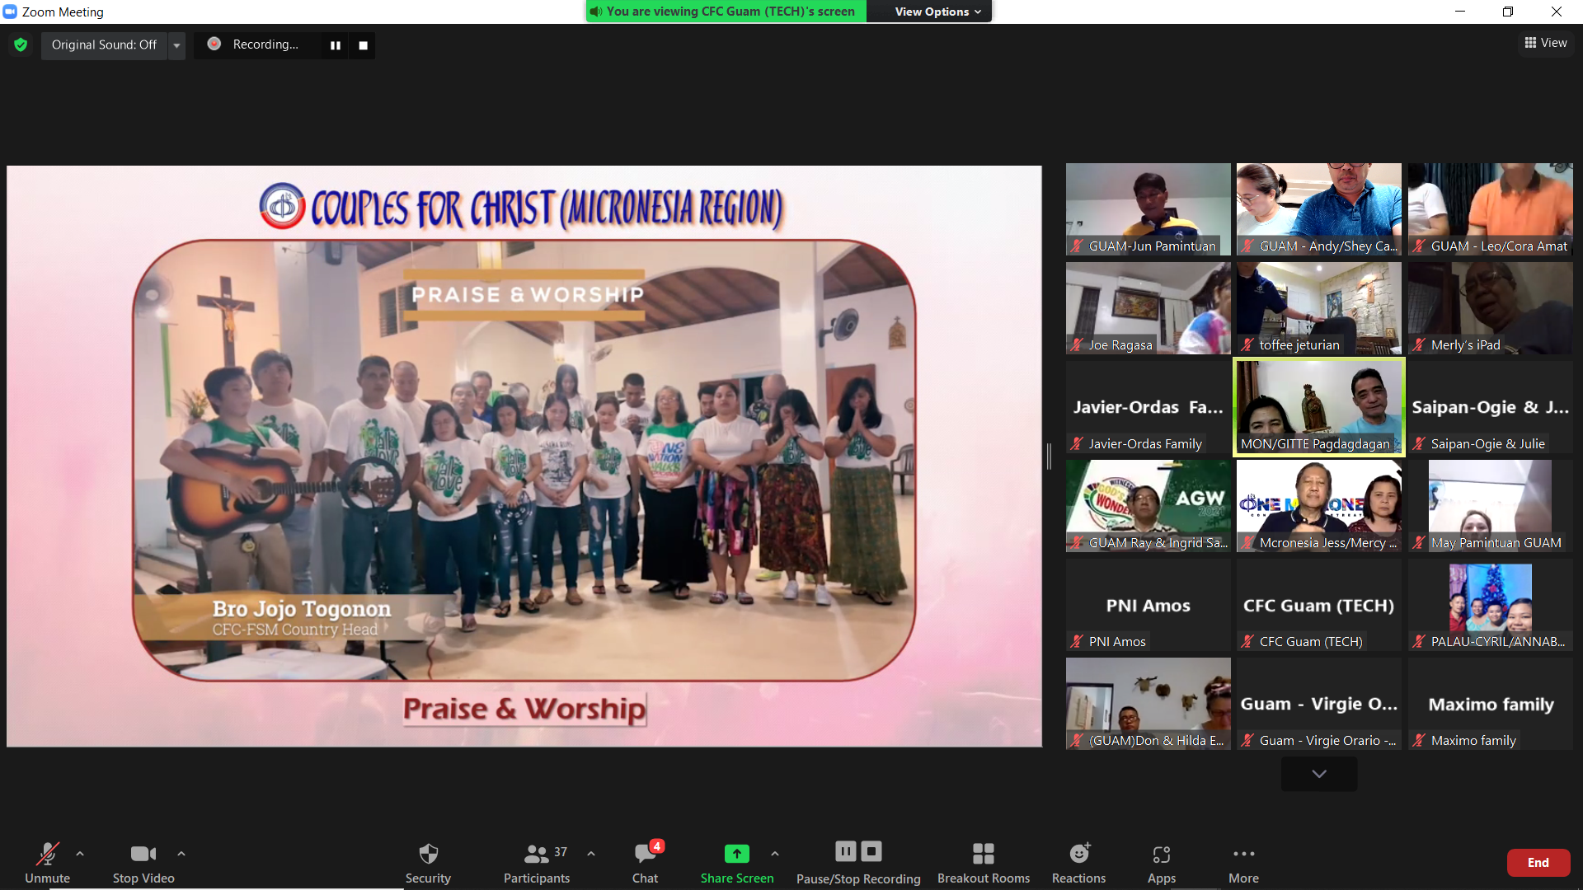Select Saipan-Ogie & Julie tile
The width and height of the screenshot is (1583, 890).
[x=1490, y=406]
